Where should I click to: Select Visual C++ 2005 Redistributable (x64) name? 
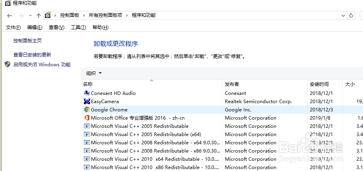click(146, 135)
